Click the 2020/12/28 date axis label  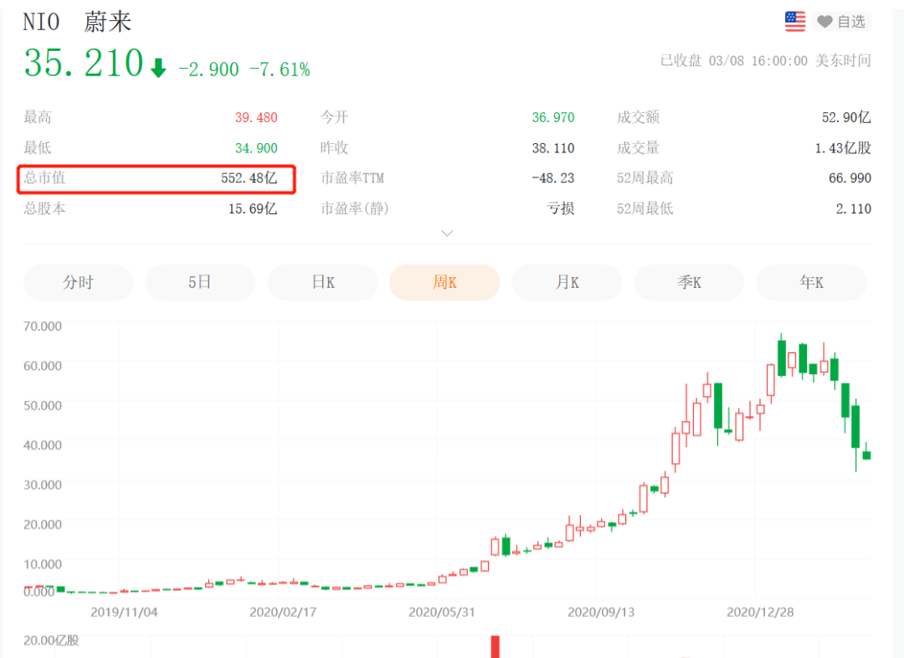pyautogui.click(x=760, y=612)
